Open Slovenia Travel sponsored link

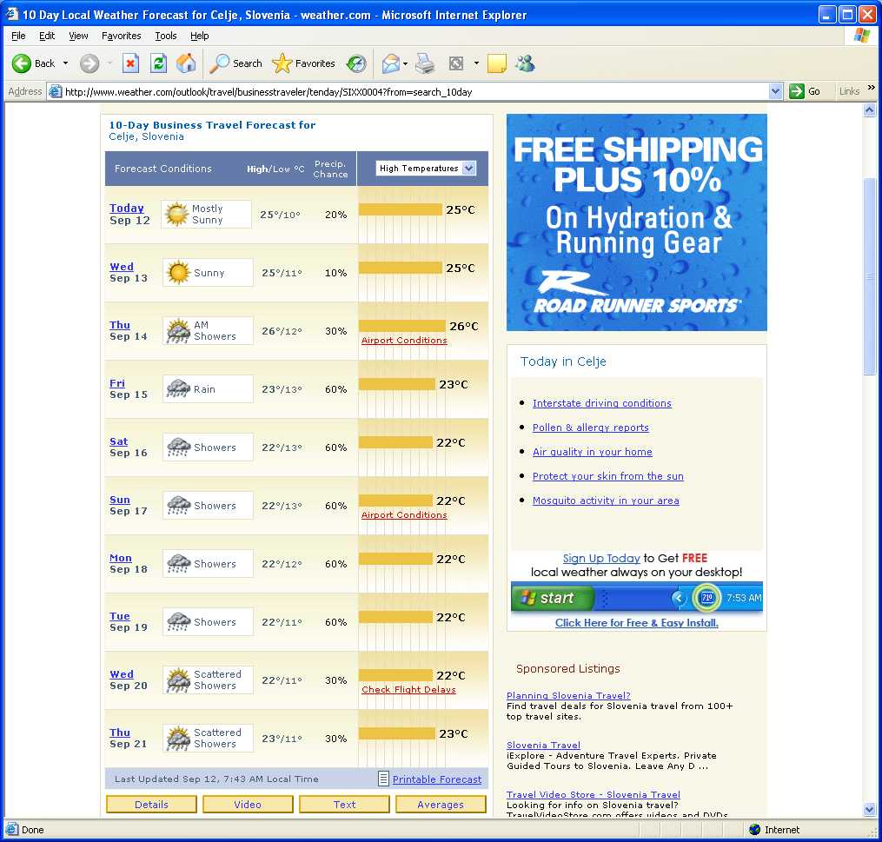click(x=543, y=746)
